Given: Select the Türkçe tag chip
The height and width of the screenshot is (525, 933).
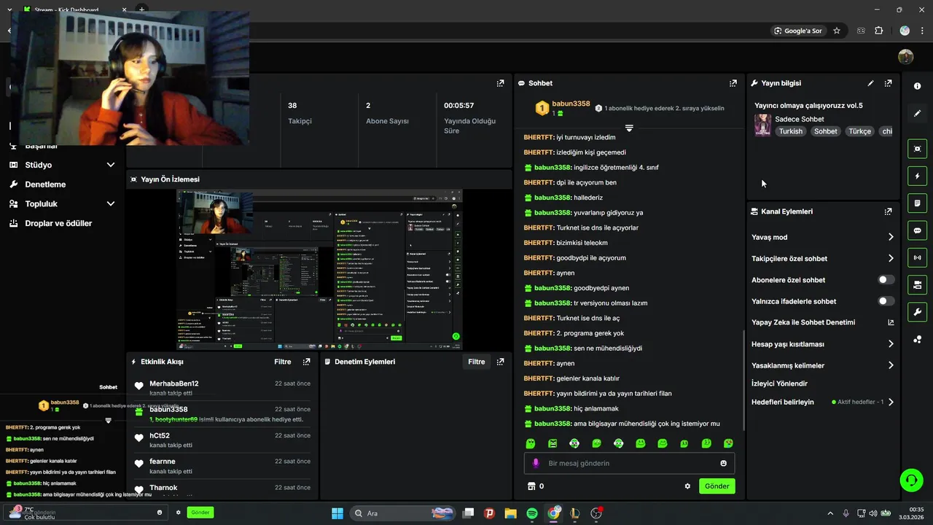Looking at the screenshot, I should tap(859, 131).
